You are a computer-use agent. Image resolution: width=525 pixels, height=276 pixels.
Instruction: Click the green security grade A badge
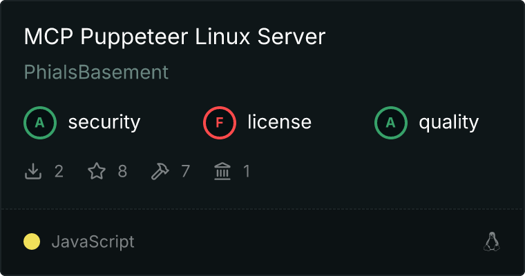pyautogui.click(x=40, y=123)
